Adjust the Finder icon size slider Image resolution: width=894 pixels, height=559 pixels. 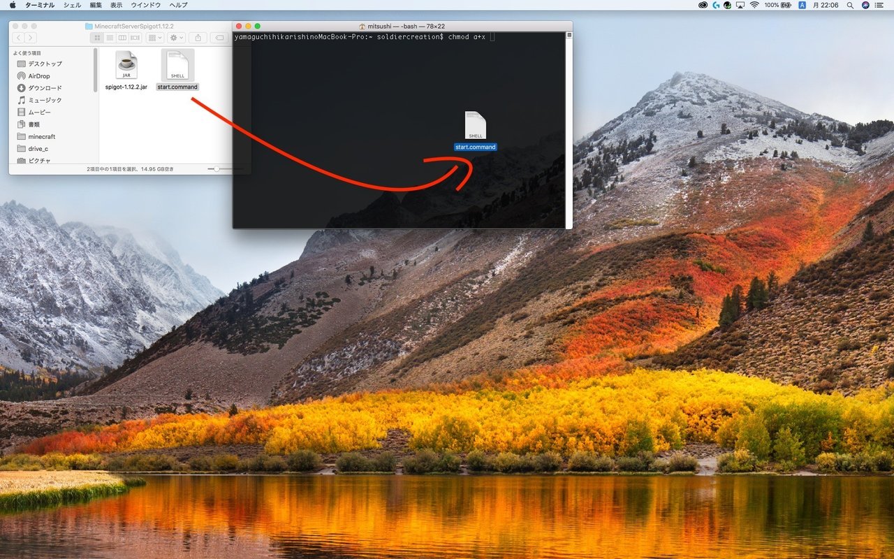click(218, 169)
